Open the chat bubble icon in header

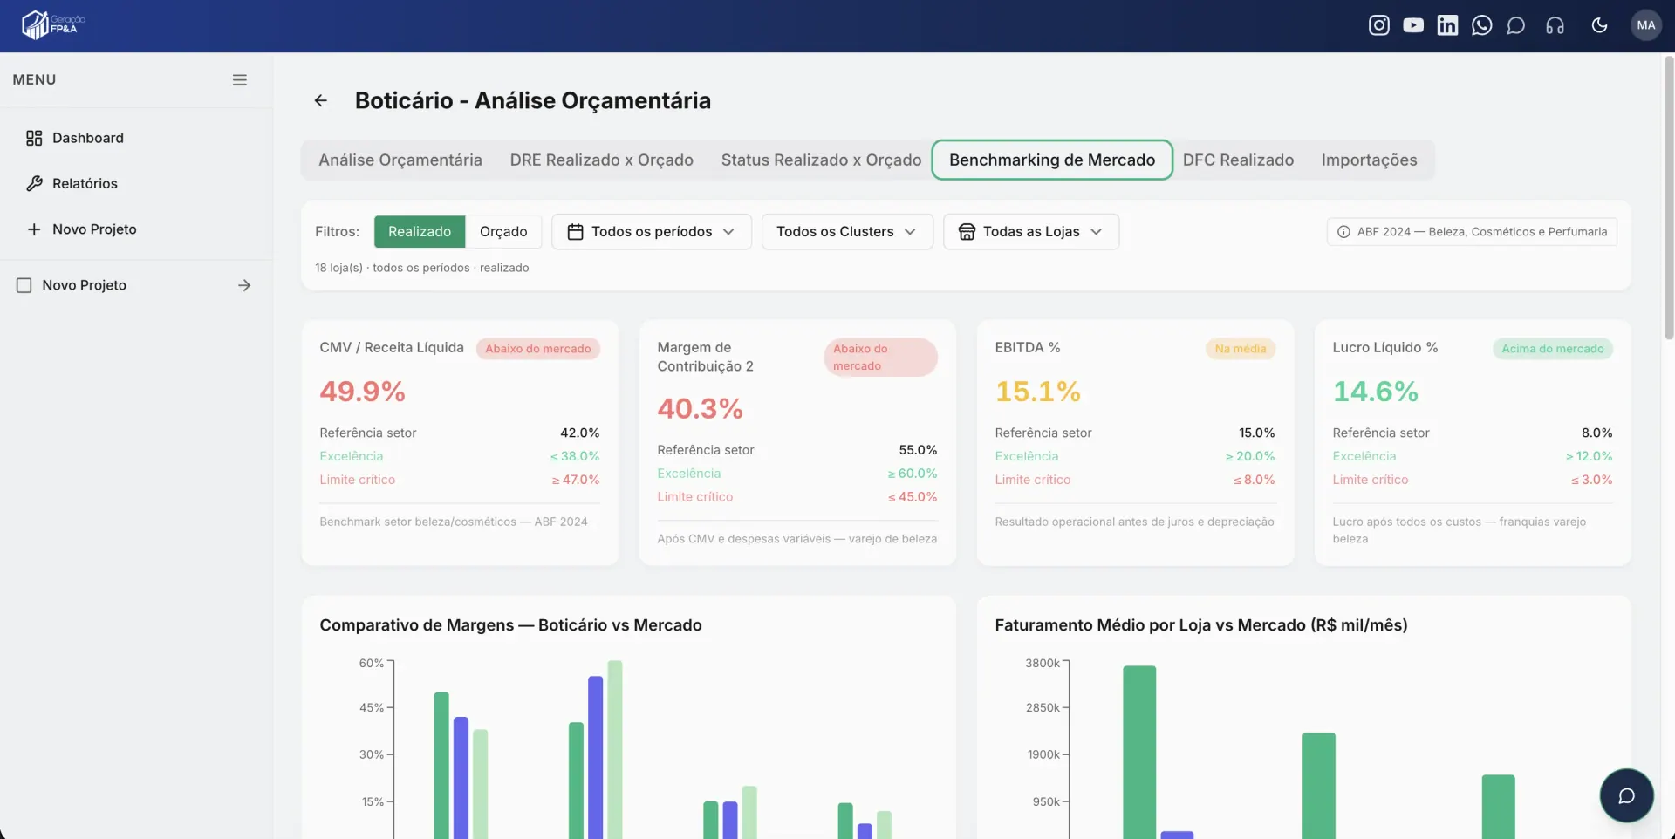[x=1516, y=25]
